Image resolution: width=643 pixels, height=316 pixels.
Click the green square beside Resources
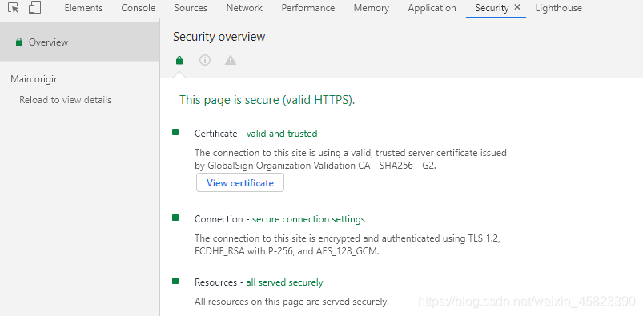pyautogui.click(x=175, y=281)
